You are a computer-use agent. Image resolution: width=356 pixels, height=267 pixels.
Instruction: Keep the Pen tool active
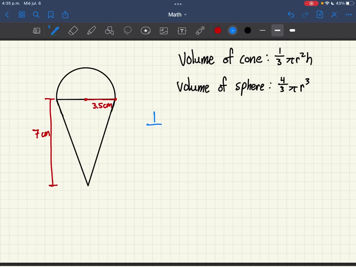pyautogui.click(x=55, y=31)
